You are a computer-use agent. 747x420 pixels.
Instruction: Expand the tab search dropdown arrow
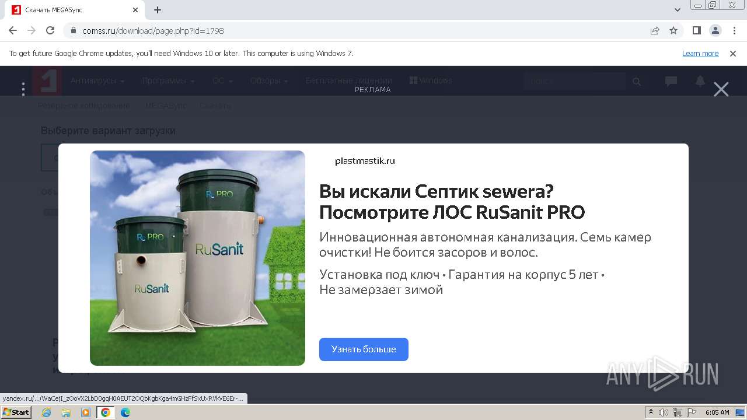pos(678,10)
